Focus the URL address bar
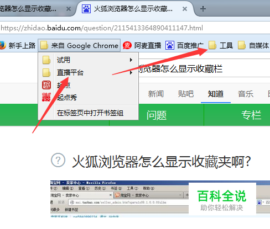The image size is (270, 229). [135, 28]
